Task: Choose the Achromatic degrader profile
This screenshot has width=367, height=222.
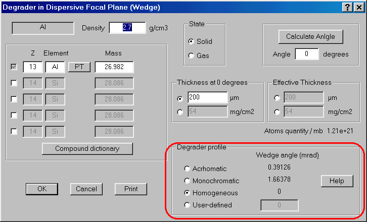Action: tap(188, 169)
